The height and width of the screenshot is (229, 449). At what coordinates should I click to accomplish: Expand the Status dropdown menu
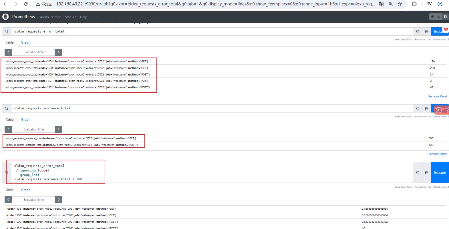(70, 17)
